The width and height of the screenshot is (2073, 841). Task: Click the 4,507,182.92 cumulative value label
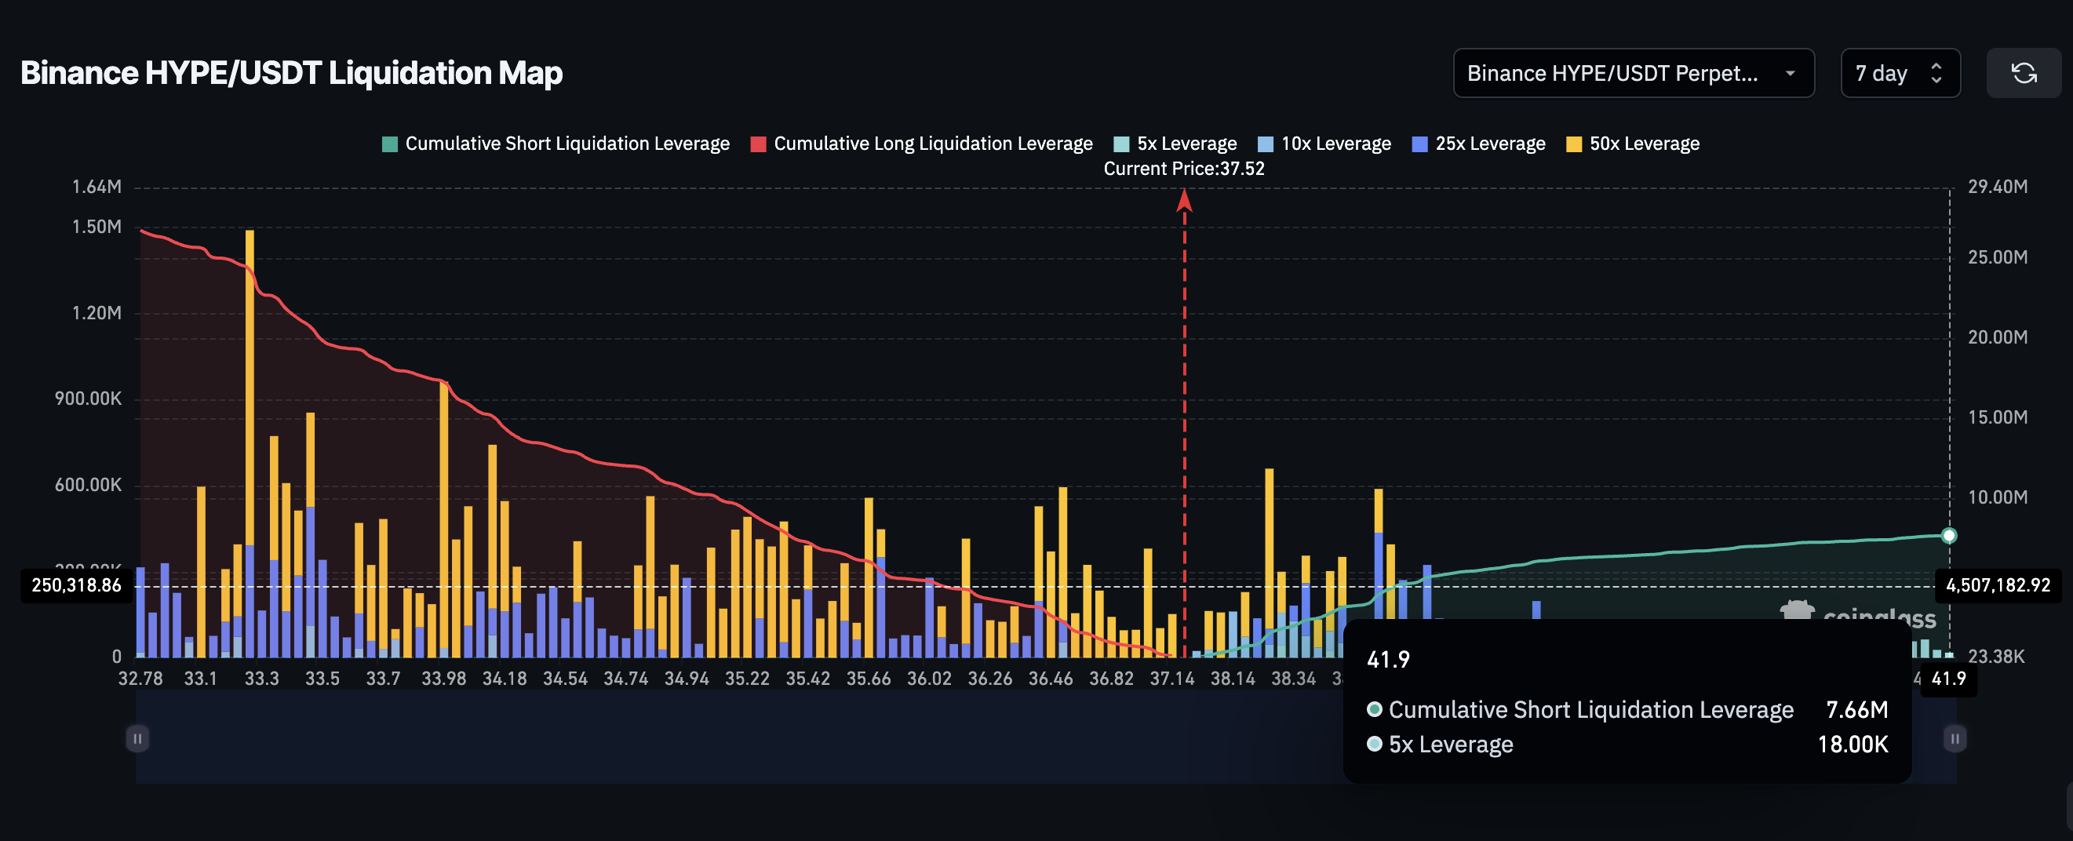pos(1999,586)
